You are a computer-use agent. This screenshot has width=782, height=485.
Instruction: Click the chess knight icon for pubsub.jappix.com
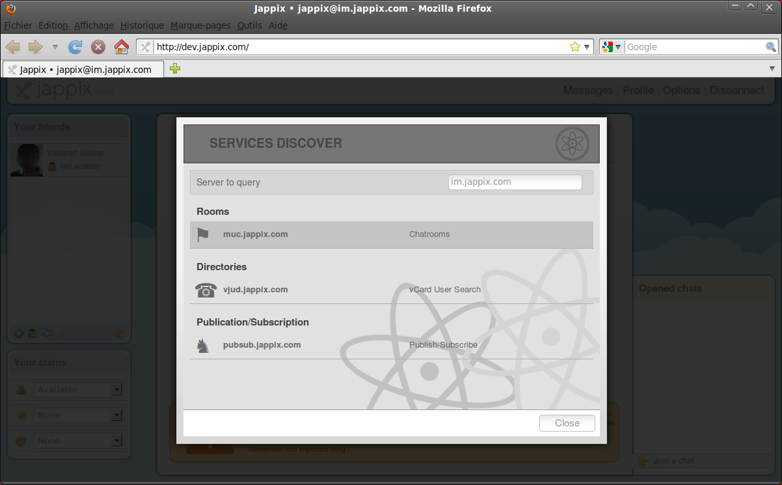(203, 346)
